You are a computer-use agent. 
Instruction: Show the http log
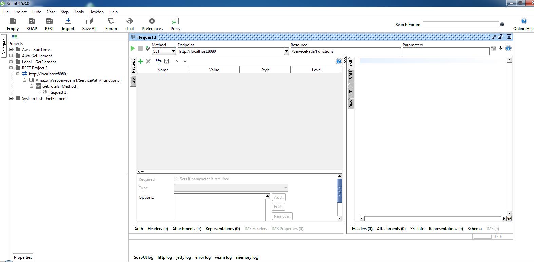click(165, 257)
